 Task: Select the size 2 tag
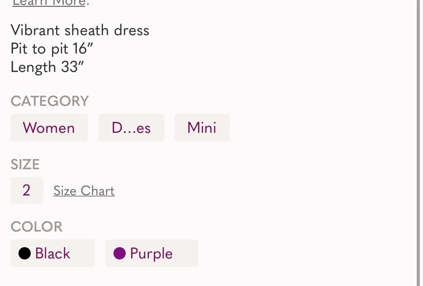[x=26, y=190]
